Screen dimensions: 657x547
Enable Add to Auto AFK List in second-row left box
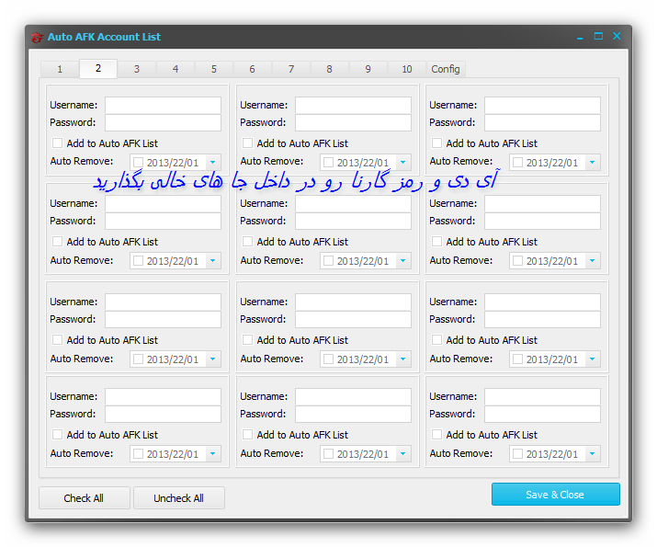point(57,242)
